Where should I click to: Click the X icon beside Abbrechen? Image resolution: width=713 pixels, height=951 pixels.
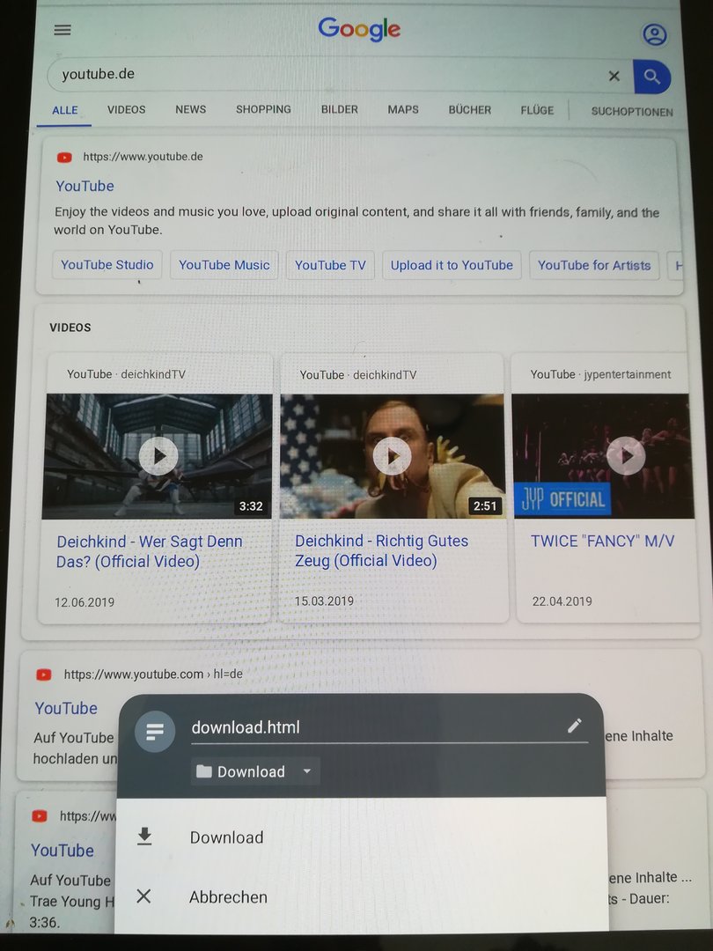[x=143, y=896]
